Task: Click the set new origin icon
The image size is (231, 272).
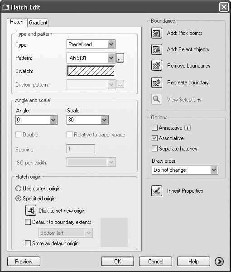Action: click(x=31, y=210)
